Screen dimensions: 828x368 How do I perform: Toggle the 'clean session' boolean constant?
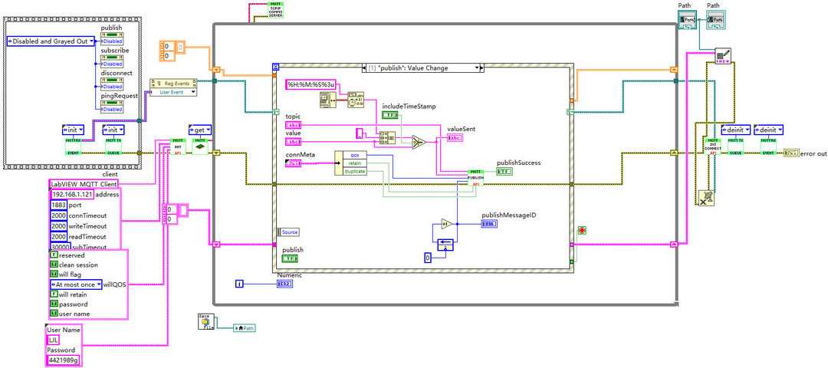[x=54, y=264]
